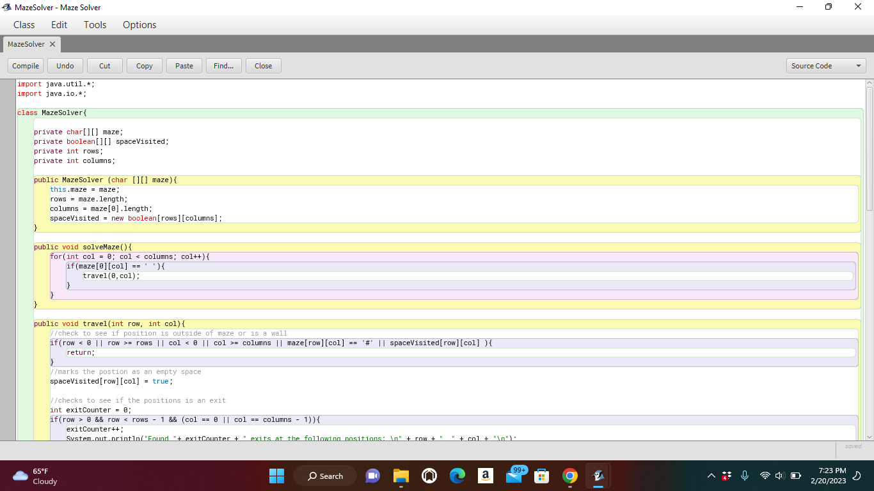Click the 'spaceVisited = new boolean[rows][columns];' line
874x491 pixels.
coord(136,218)
